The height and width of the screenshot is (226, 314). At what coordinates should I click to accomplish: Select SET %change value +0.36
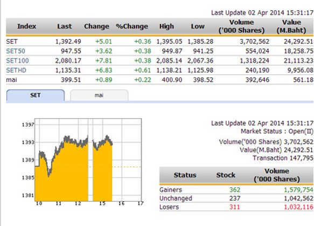point(143,41)
